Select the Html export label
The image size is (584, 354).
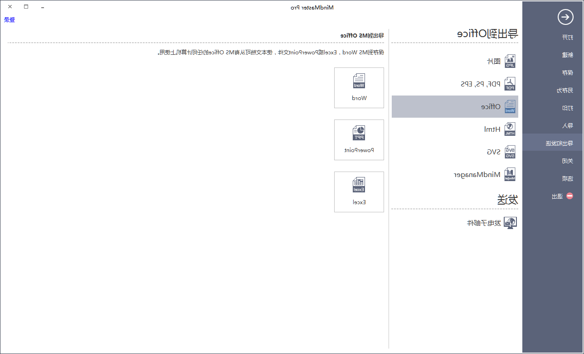(x=492, y=129)
